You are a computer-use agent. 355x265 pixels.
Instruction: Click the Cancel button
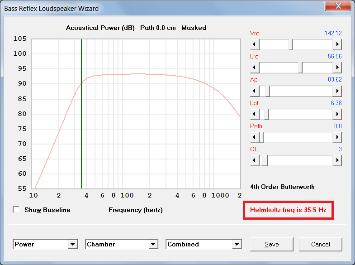(321, 244)
